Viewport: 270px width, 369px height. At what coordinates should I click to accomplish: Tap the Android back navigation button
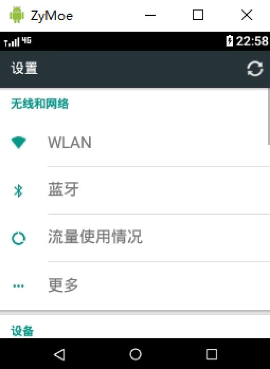(60, 354)
